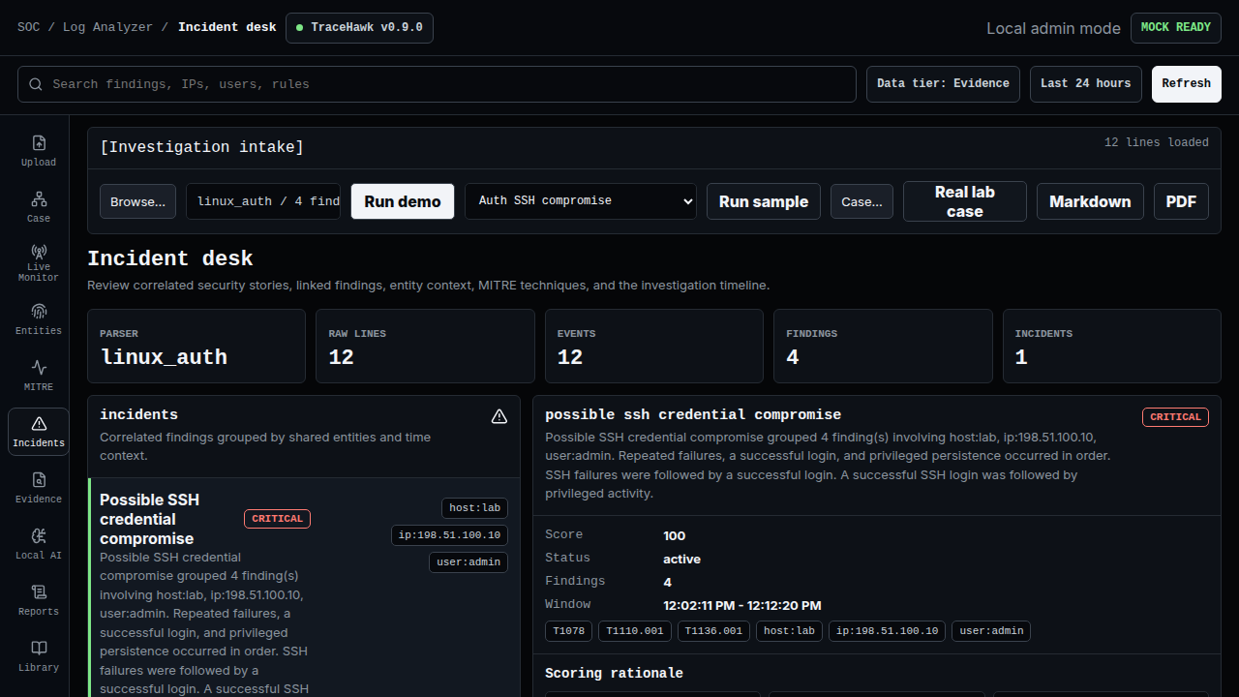Image resolution: width=1239 pixels, height=697 pixels.
Task: Click the Browse... file button
Action: [137, 201]
